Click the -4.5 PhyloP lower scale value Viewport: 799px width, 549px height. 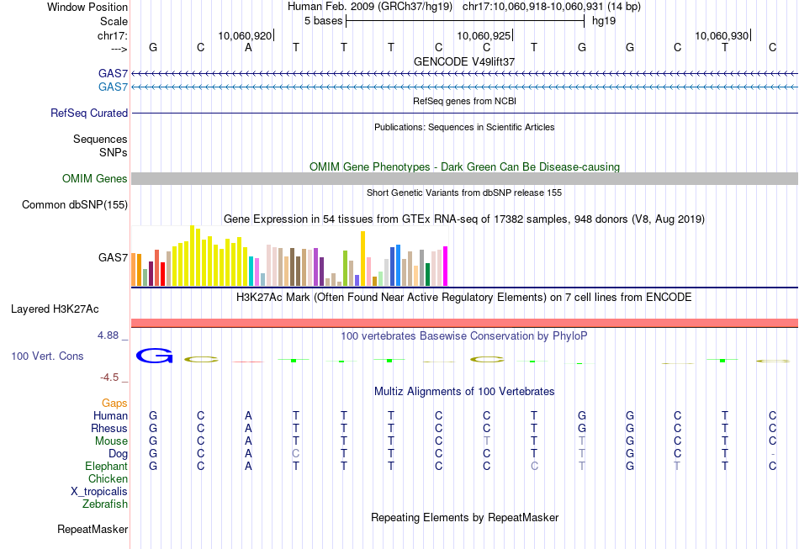(109, 377)
